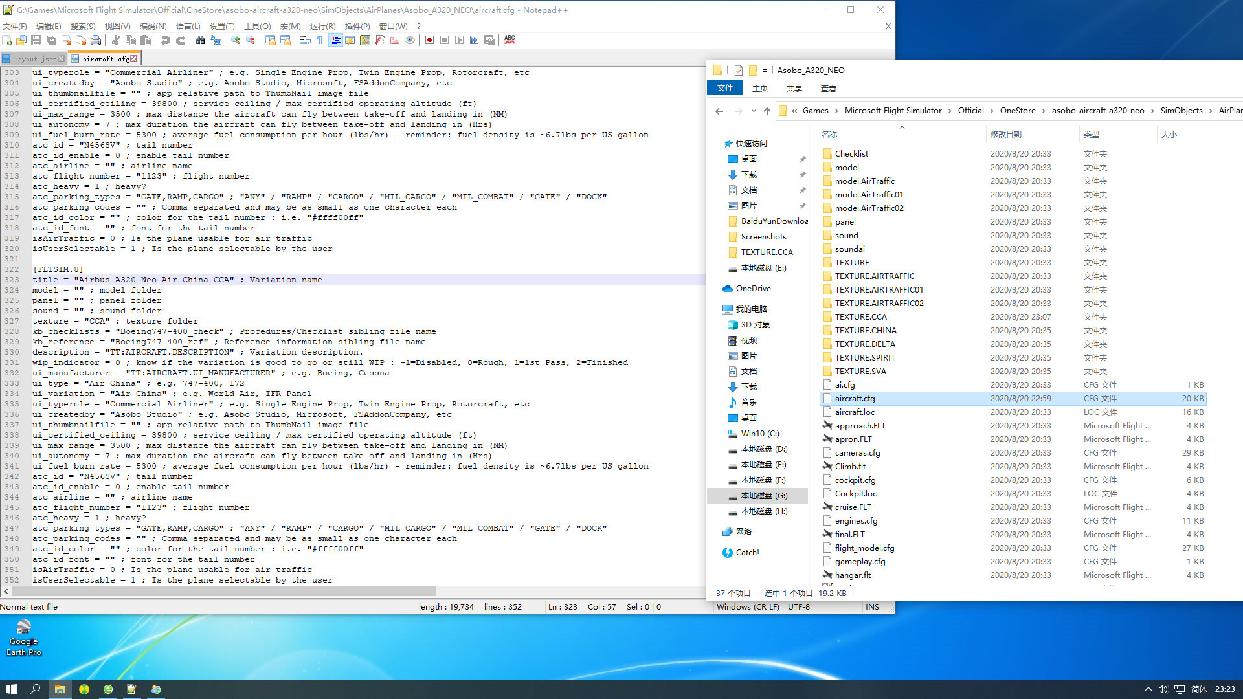Run macro multiple times icon

(474, 40)
